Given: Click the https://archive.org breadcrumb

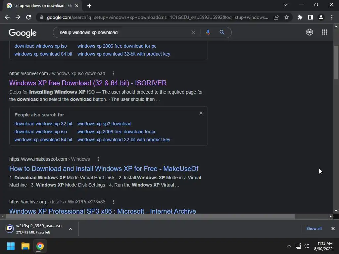Looking at the screenshot, I should pos(28,202).
